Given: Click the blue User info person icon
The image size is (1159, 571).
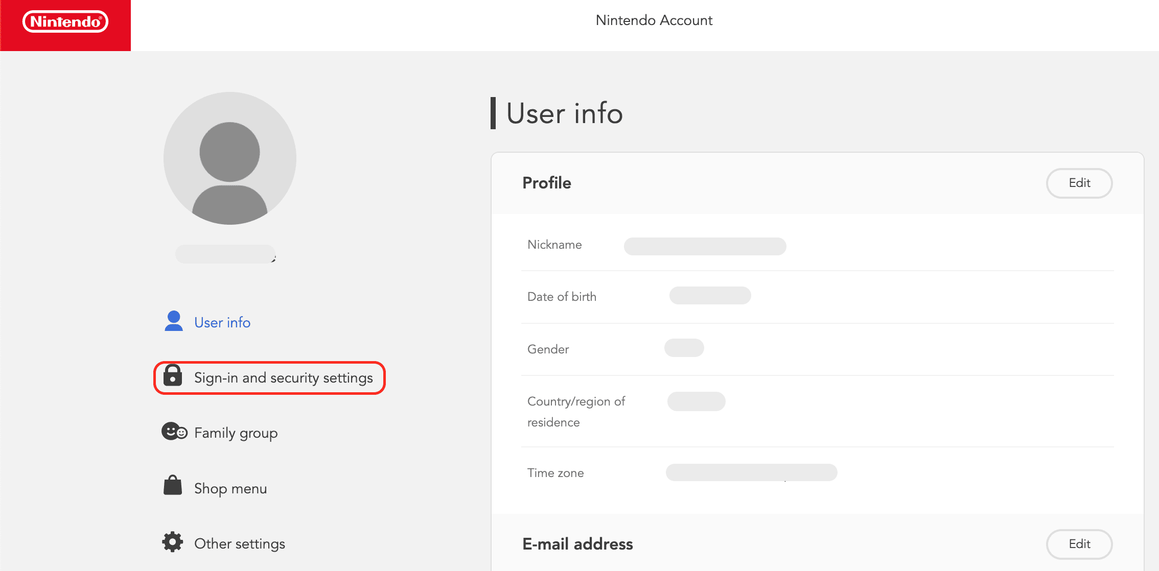Looking at the screenshot, I should coord(174,321).
